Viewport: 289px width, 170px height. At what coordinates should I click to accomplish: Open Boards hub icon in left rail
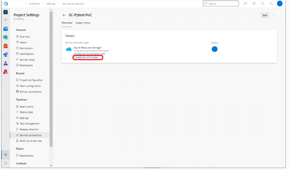(x=5, y=38)
